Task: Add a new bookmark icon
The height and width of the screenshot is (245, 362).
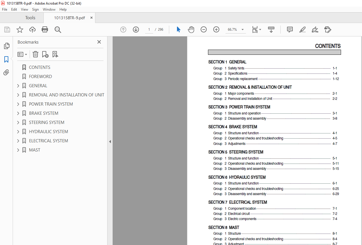Action: click(x=45, y=54)
